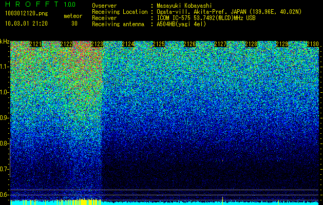
Task: Click the meteor count value 30
Action: pos(74,24)
